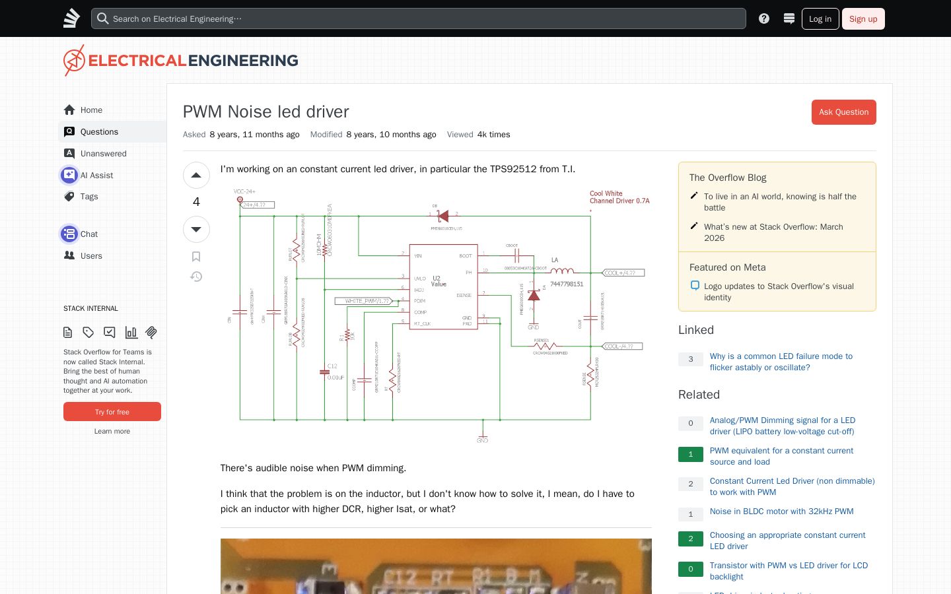Screen dimensions: 951x594
Task: Open the PWM Noise led driver title link
Action: pyautogui.click(x=265, y=112)
